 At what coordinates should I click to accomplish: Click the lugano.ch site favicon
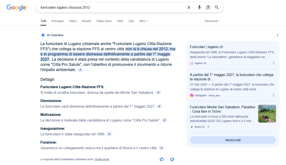(192, 63)
